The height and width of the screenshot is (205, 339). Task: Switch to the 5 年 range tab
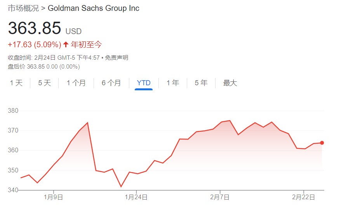201,83
